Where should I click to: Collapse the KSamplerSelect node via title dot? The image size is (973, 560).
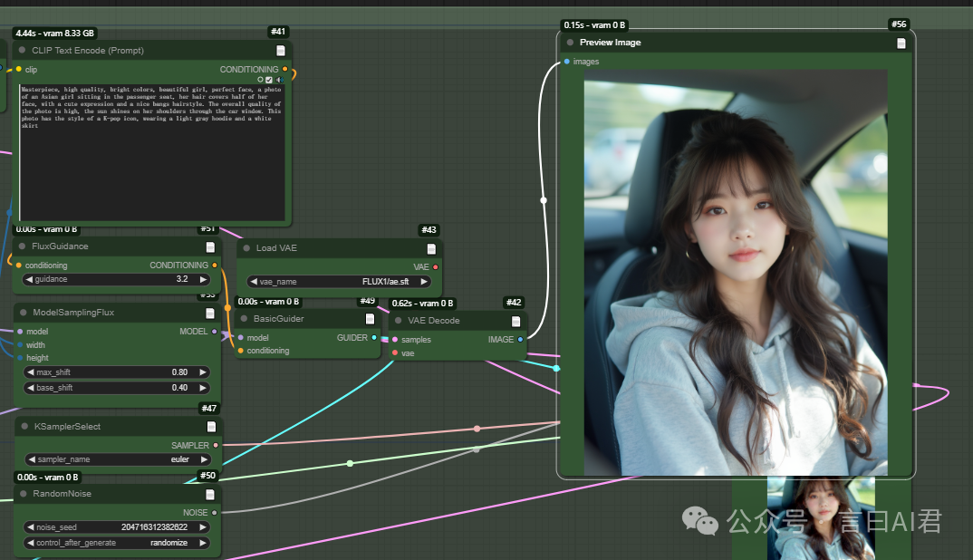[x=24, y=427]
